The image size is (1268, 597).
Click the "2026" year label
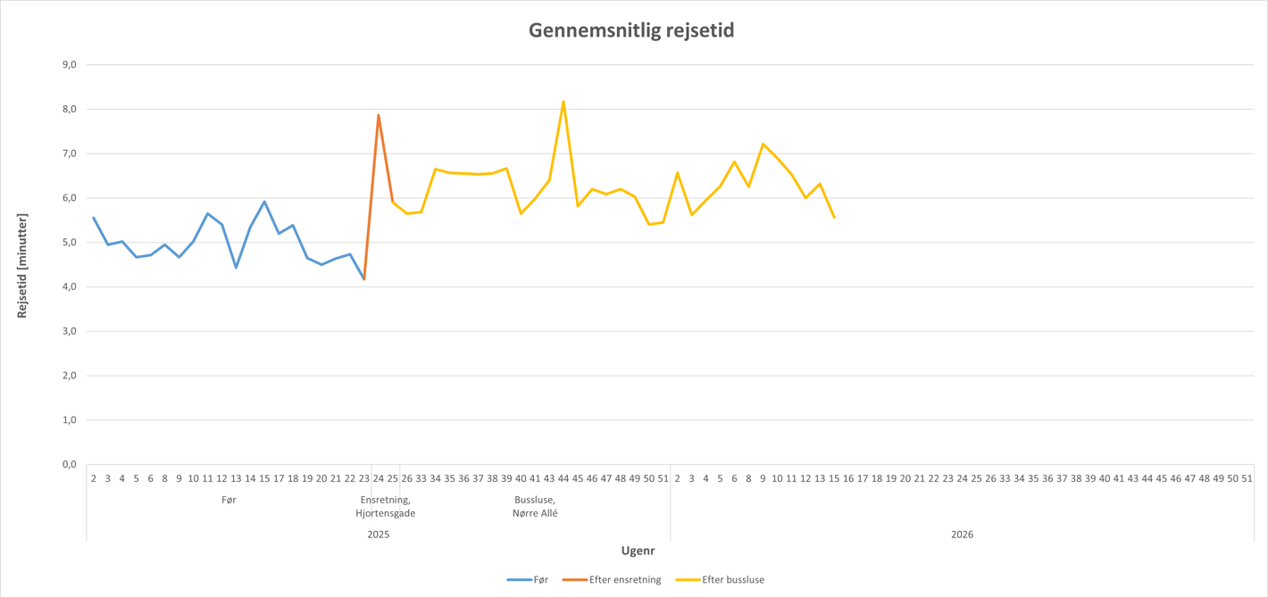click(x=962, y=535)
